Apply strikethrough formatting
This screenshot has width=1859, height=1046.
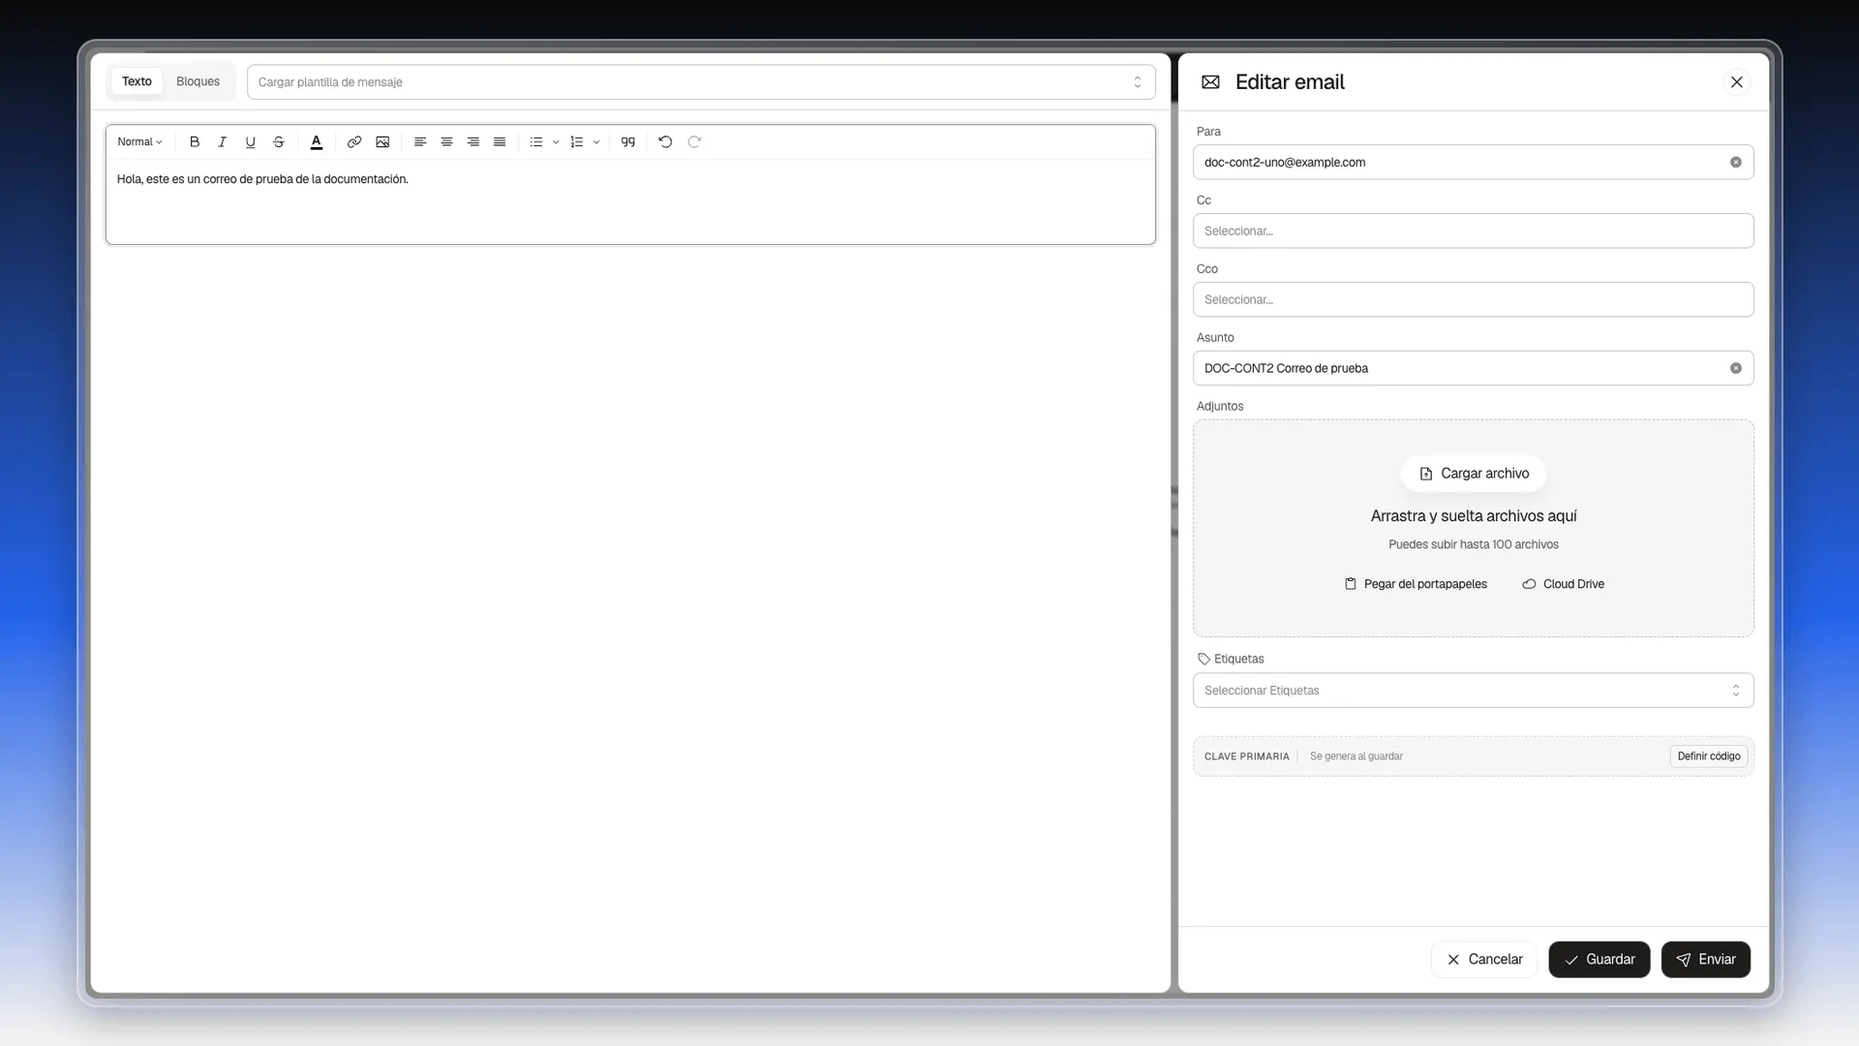[x=278, y=142]
